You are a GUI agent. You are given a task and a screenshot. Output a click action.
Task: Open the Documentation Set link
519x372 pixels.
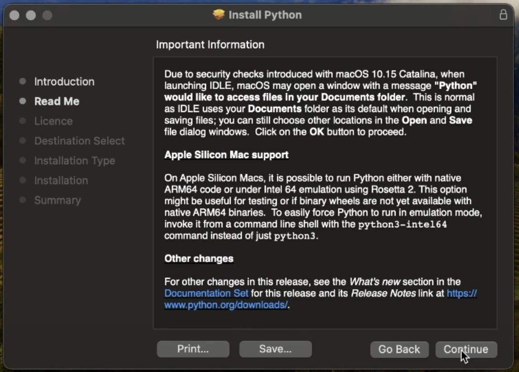pos(206,293)
